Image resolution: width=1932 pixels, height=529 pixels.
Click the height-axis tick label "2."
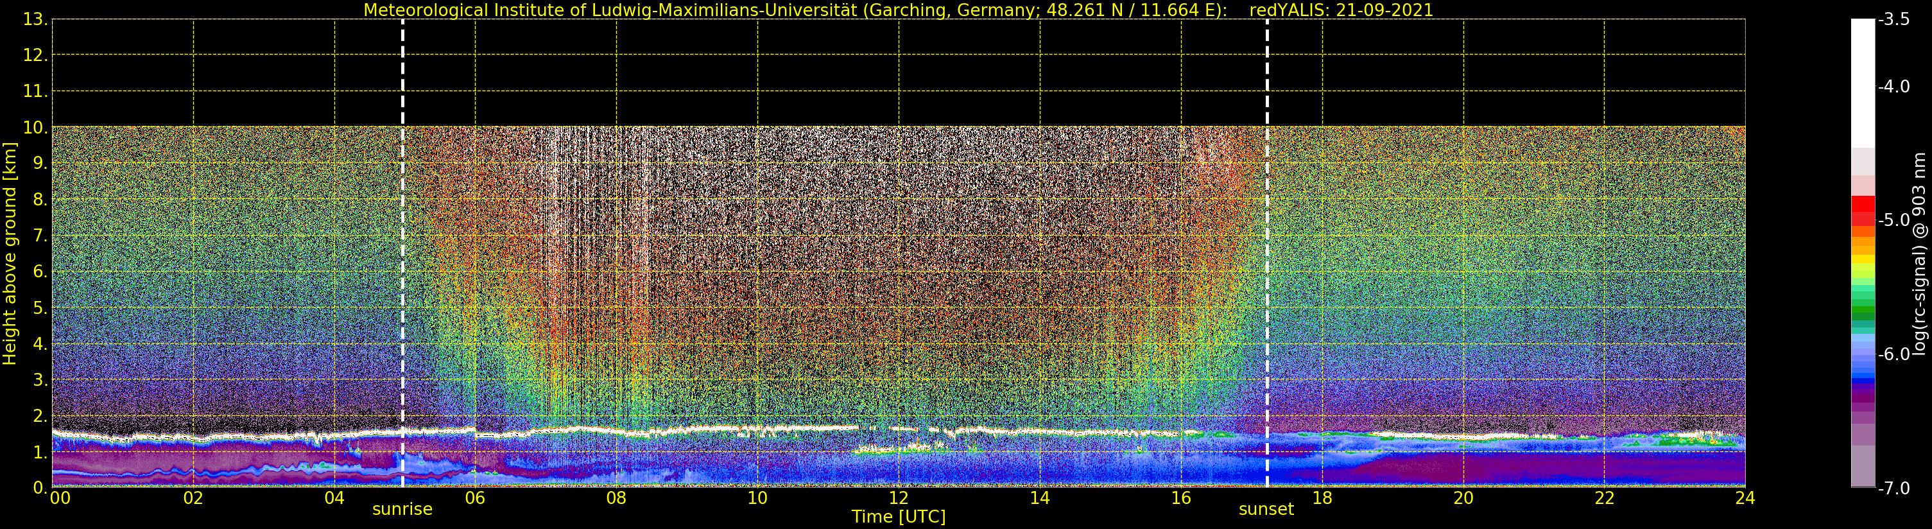40,417
